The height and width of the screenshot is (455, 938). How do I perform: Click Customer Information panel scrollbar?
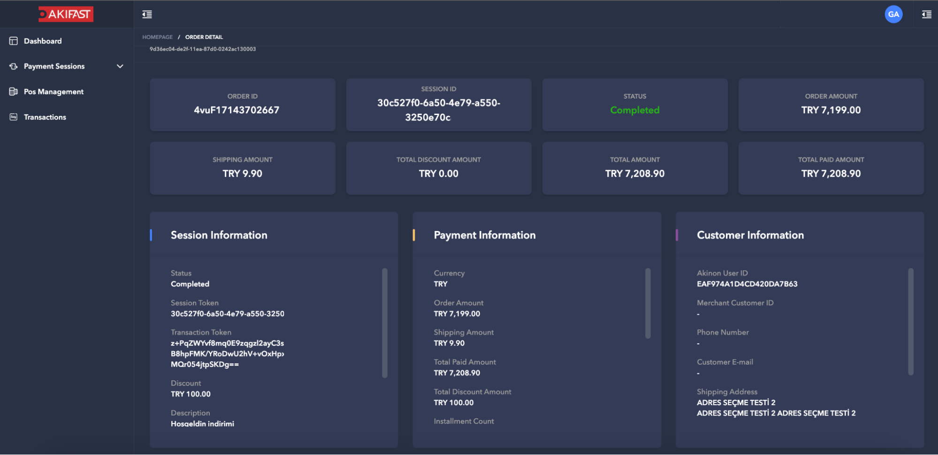910,322
